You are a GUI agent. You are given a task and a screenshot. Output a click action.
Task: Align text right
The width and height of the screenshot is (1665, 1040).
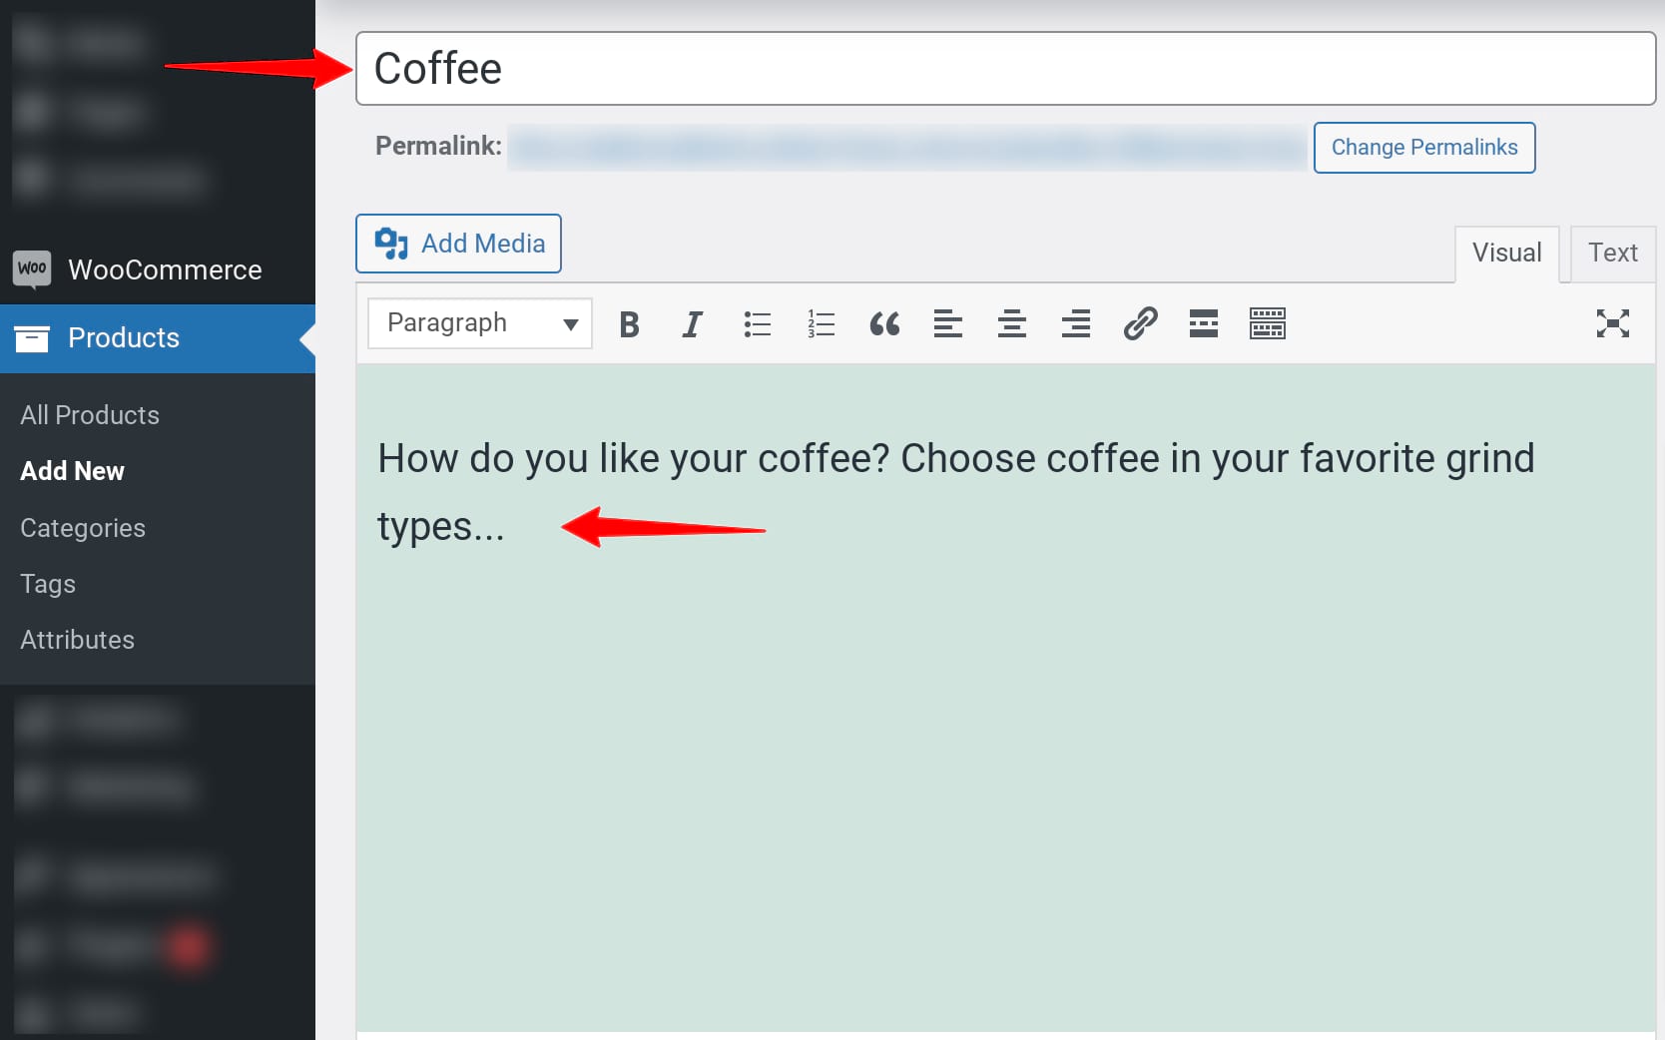[1075, 324]
